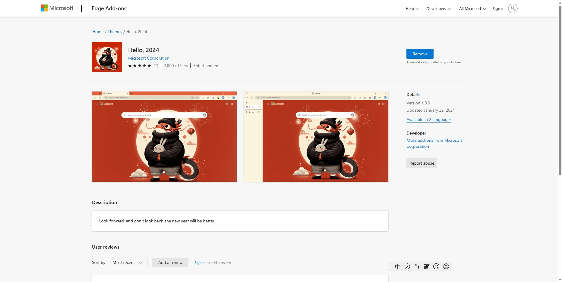This screenshot has width=562, height=282.
Task: Open Microsoft Corporation publisher link
Action: click(x=149, y=58)
